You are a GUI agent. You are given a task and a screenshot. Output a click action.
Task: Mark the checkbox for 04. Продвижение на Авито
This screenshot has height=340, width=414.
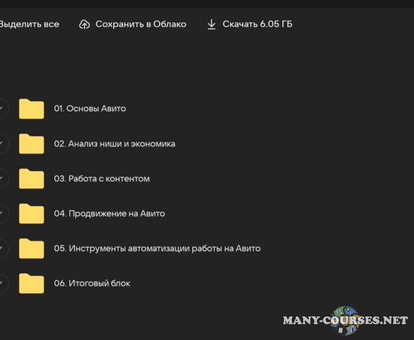[x=2, y=213]
